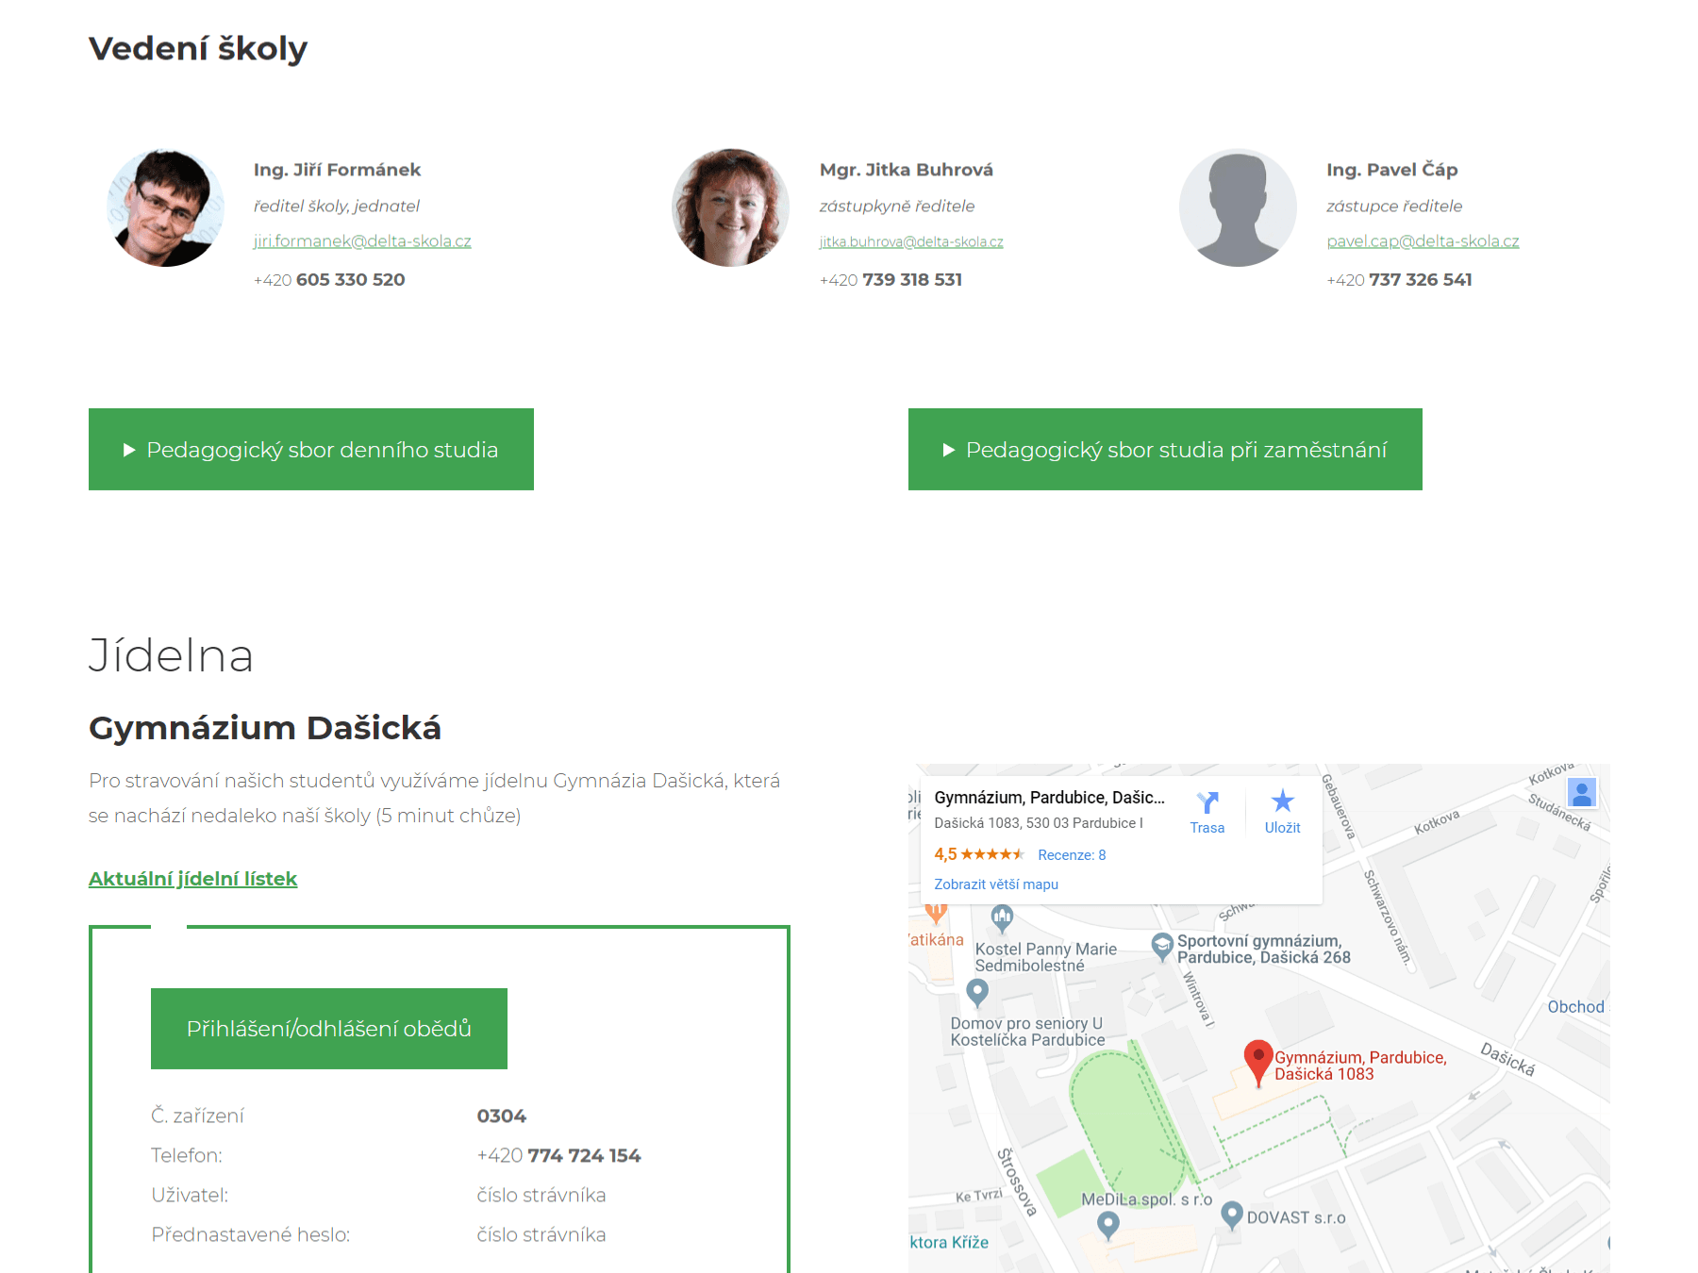Click the Sportovní gymnázium map marker icon
Viewport: 1698px width, 1273px height.
point(1162,945)
